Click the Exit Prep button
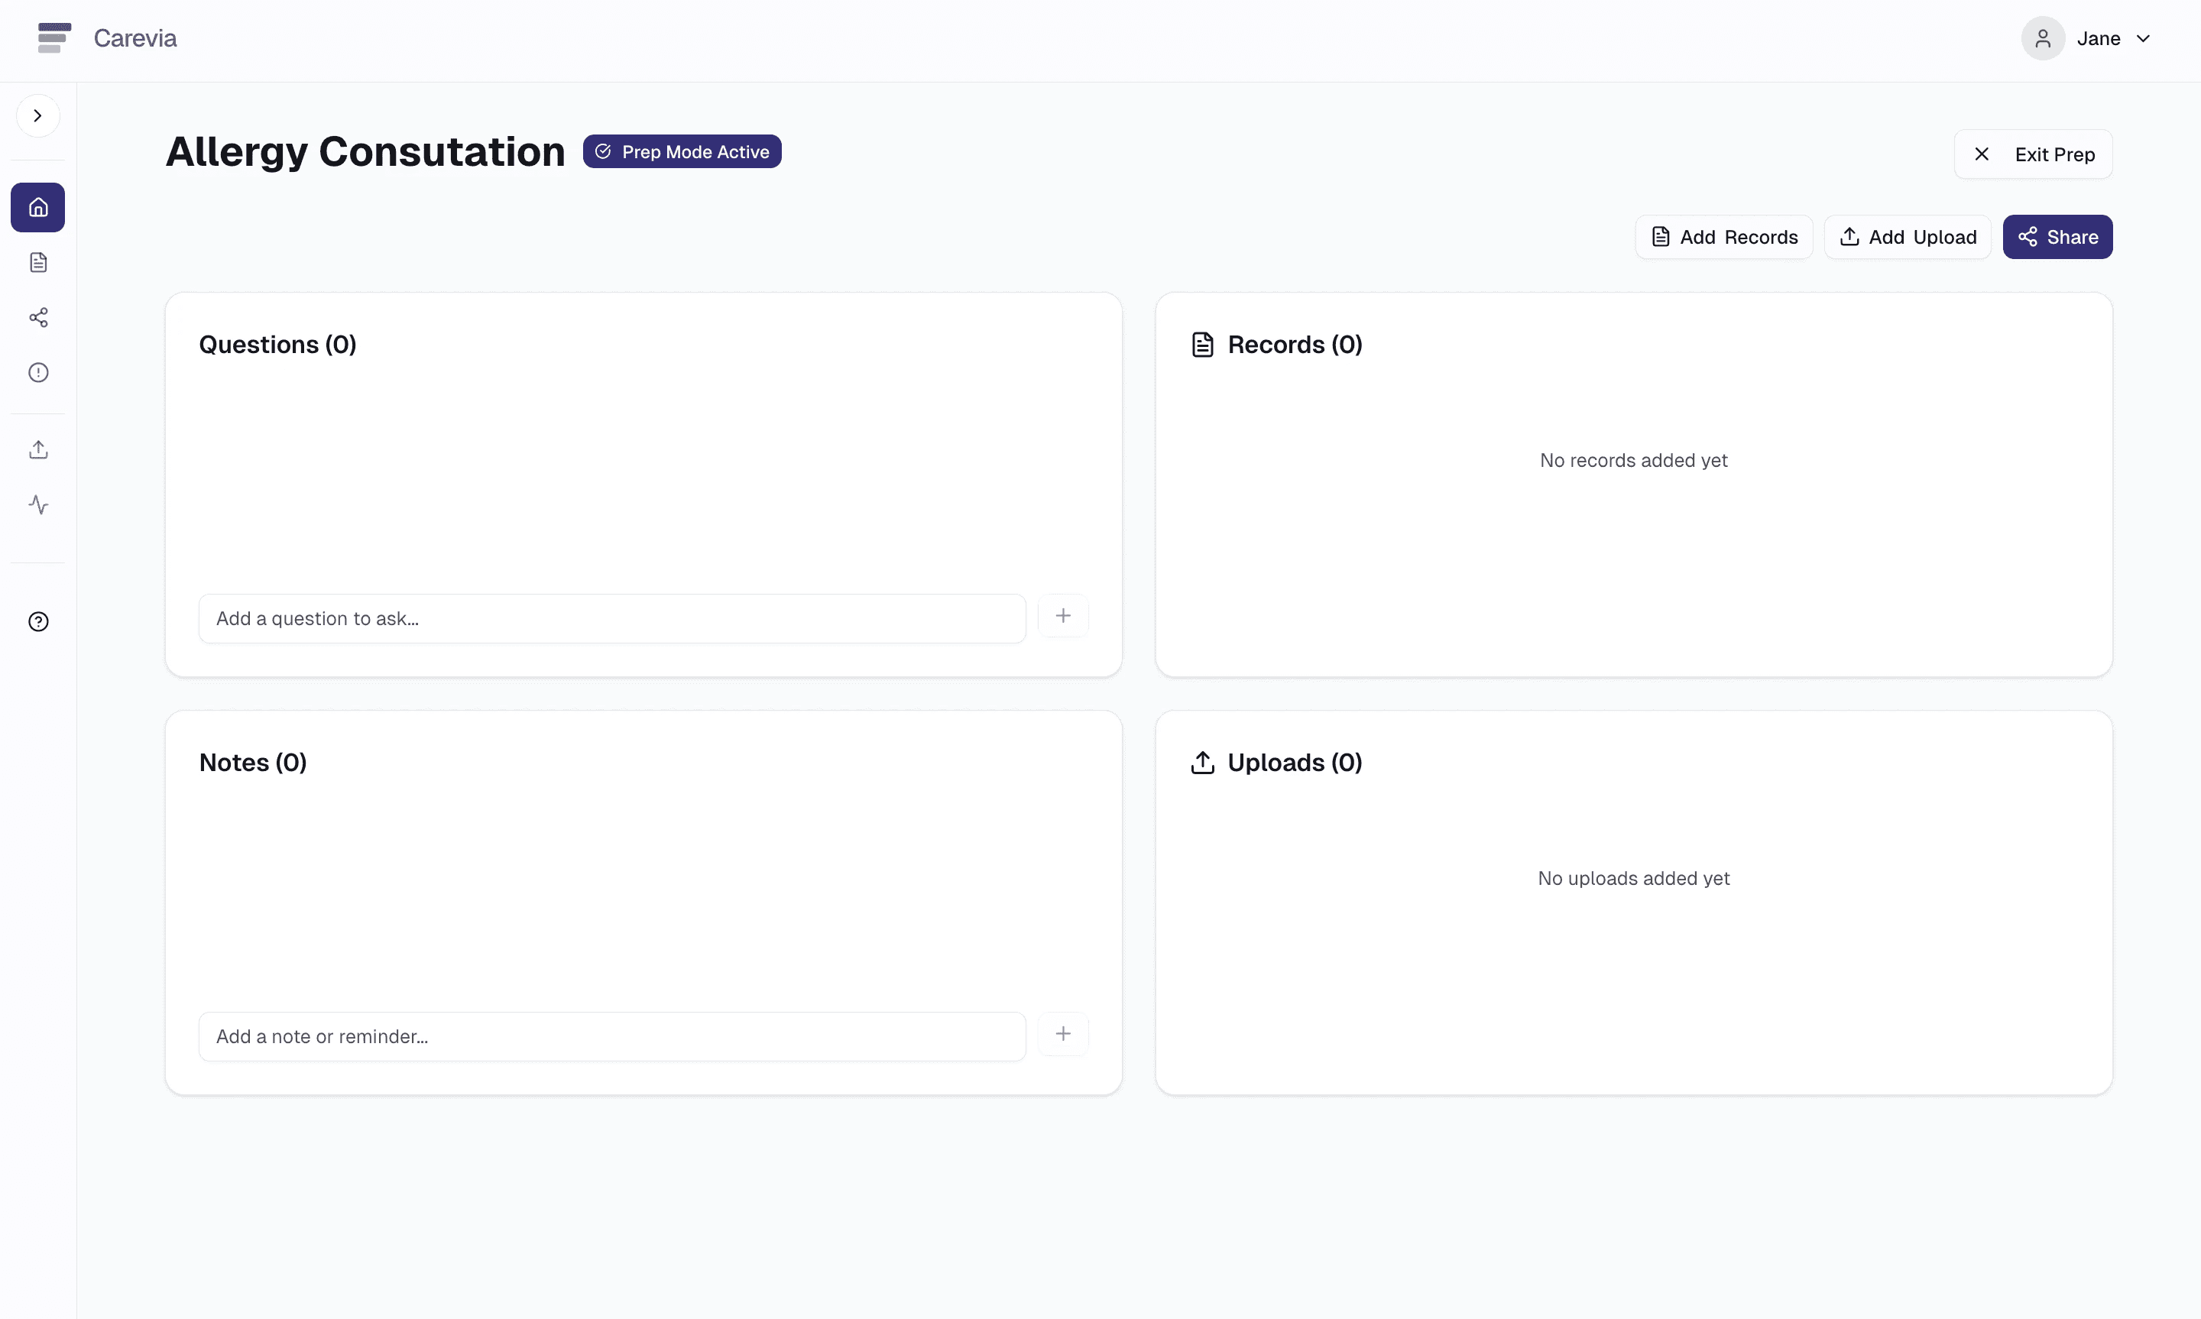The width and height of the screenshot is (2201, 1319). pyautogui.click(x=2032, y=154)
